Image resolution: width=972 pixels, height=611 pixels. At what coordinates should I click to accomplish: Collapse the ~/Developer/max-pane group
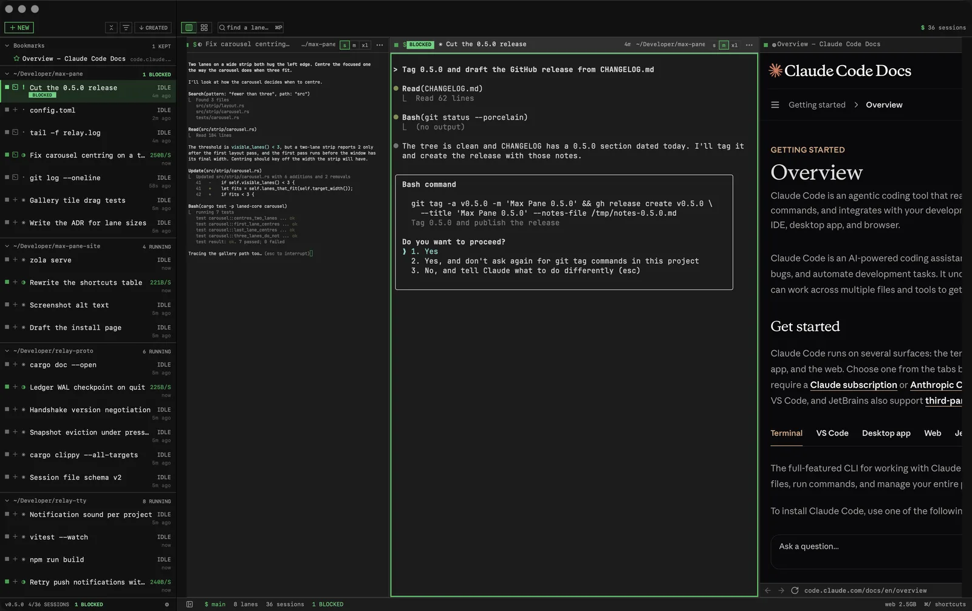tap(7, 74)
